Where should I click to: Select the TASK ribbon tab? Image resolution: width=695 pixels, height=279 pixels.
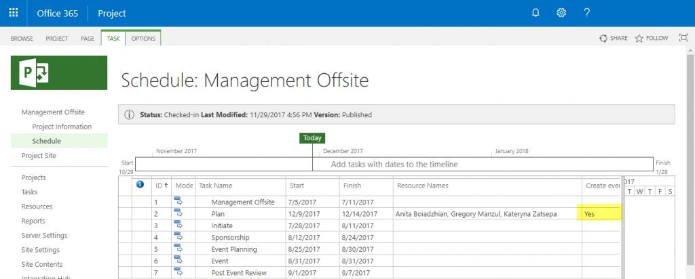[x=113, y=39]
